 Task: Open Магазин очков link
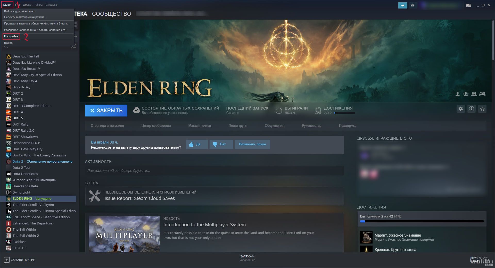(x=200, y=126)
